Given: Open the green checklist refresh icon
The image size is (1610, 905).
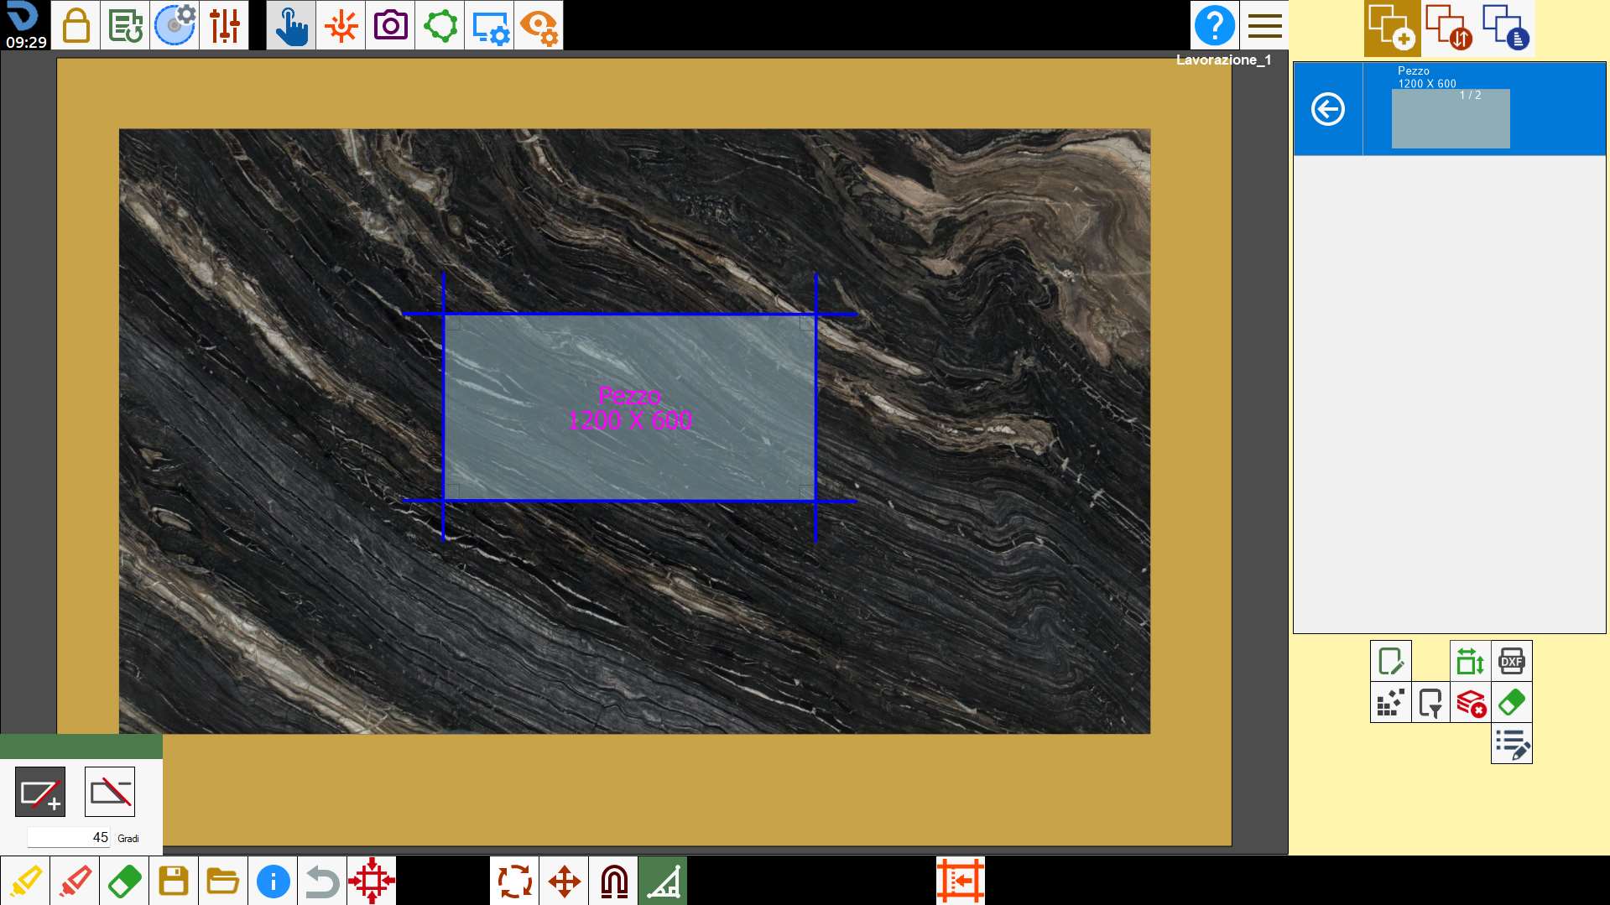Looking at the screenshot, I should click(x=125, y=25).
